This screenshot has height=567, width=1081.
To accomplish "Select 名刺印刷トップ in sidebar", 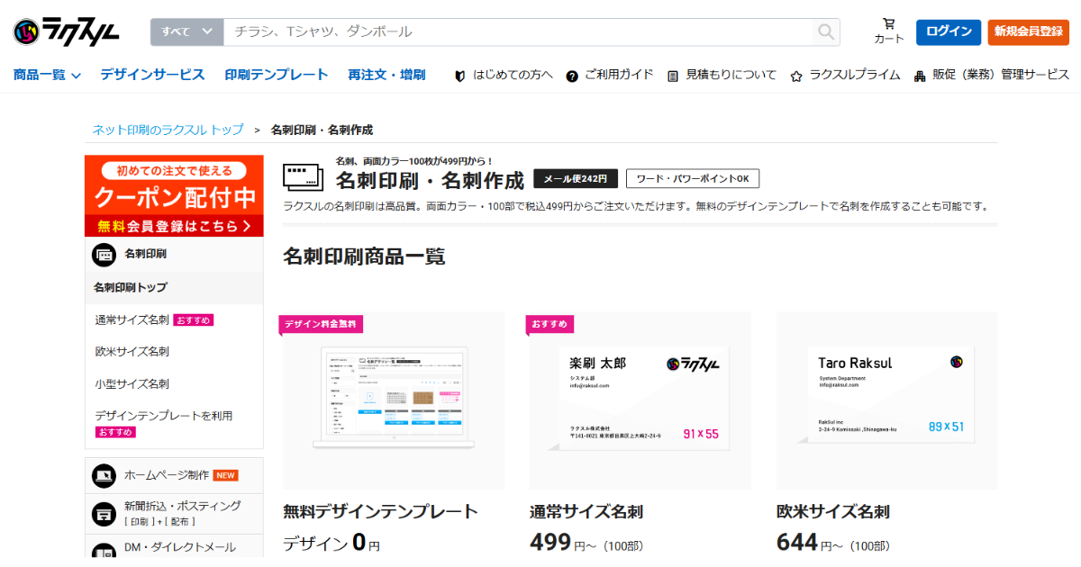I will pyautogui.click(x=131, y=287).
